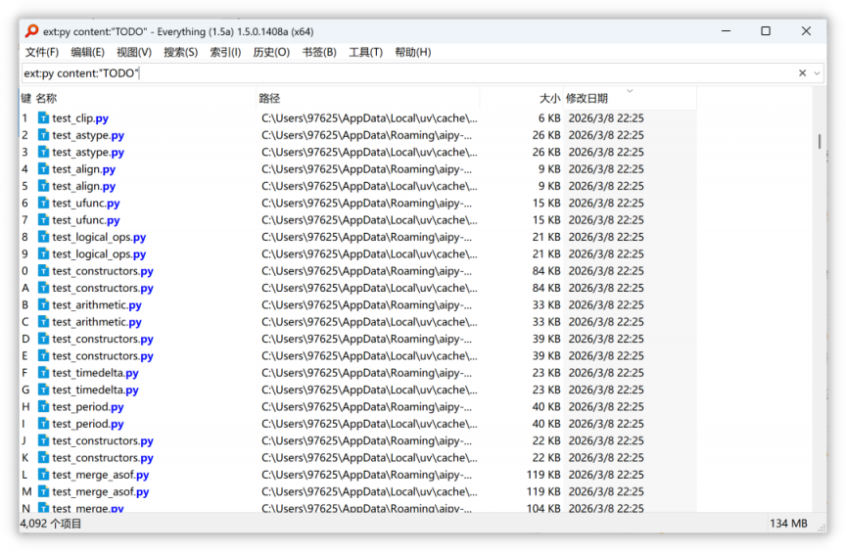
Task: Open the 索引(I) menu
Action: [225, 52]
